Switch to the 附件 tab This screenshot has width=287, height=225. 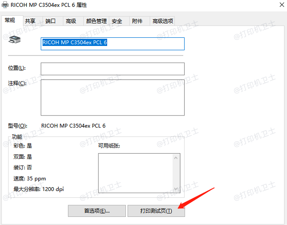pos(137,21)
